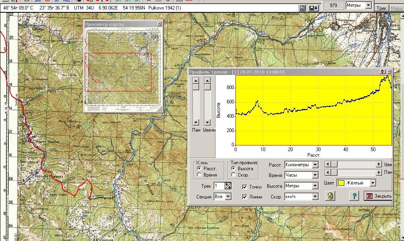This screenshot has height=241, width=404.
Task: Select the Скор. profile type radio button
Action: [x=233, y=175]
